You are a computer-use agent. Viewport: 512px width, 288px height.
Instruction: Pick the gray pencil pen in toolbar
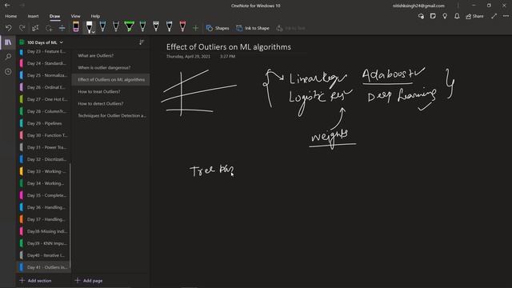point(116,26)
